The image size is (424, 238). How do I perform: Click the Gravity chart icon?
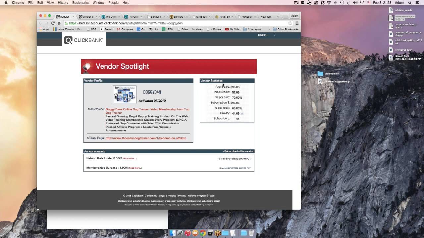(x=242, y=113)
